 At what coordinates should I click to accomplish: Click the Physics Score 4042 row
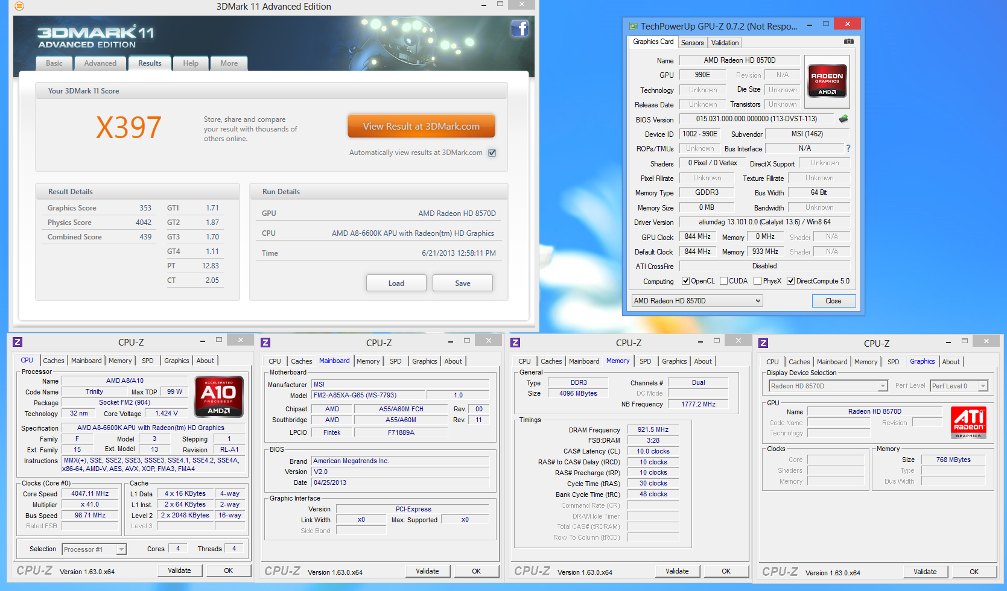coord(100,223)
